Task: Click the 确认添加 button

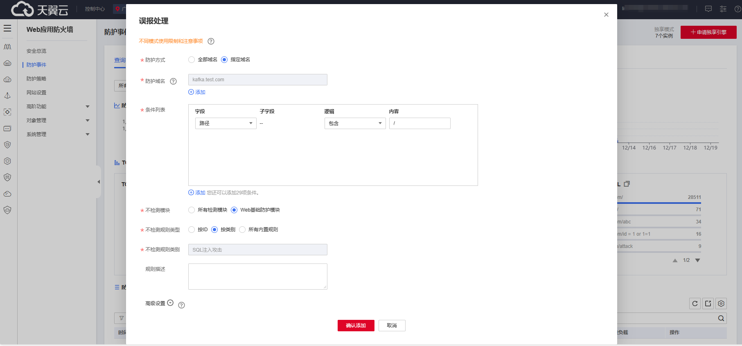Action: (356, 326)
